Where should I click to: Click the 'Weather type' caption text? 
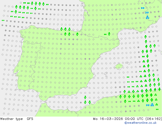pyautogui.click(x=11, y=119)
